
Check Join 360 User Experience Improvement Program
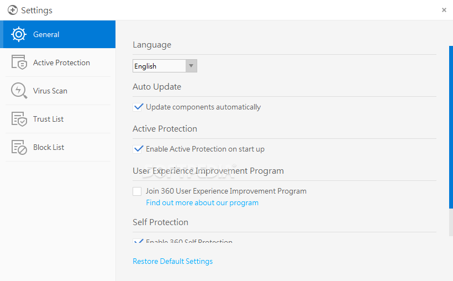click(137, 191)
